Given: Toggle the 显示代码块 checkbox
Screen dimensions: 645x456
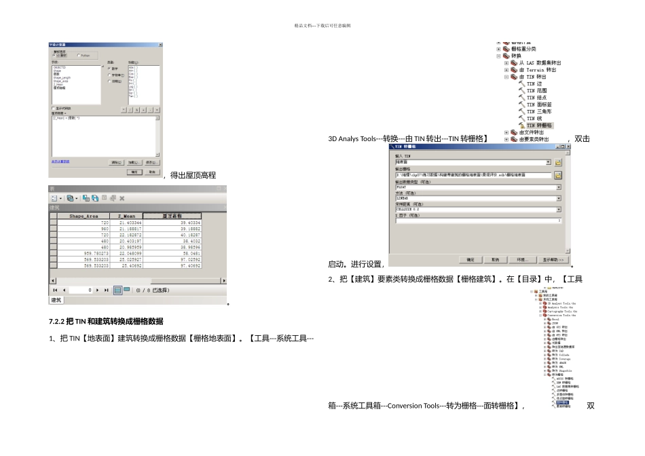Looking at the screenshot, I should [53, 108].
